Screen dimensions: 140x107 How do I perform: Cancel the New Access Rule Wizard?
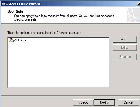click(128, 102)
